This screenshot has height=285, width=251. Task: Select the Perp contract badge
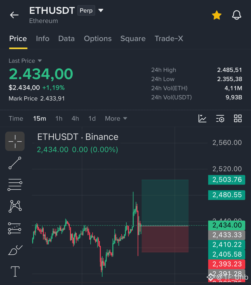pos(86,10)
